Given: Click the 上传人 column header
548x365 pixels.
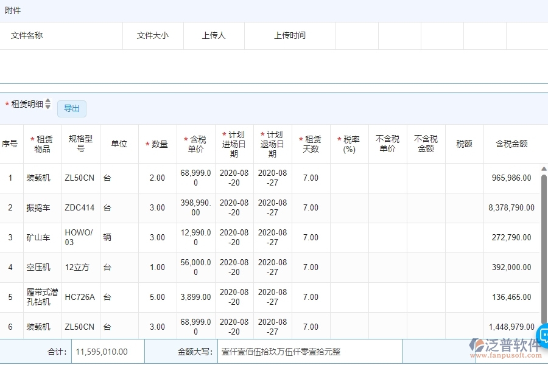Looking at the screenshot, I should click(214, 35).
